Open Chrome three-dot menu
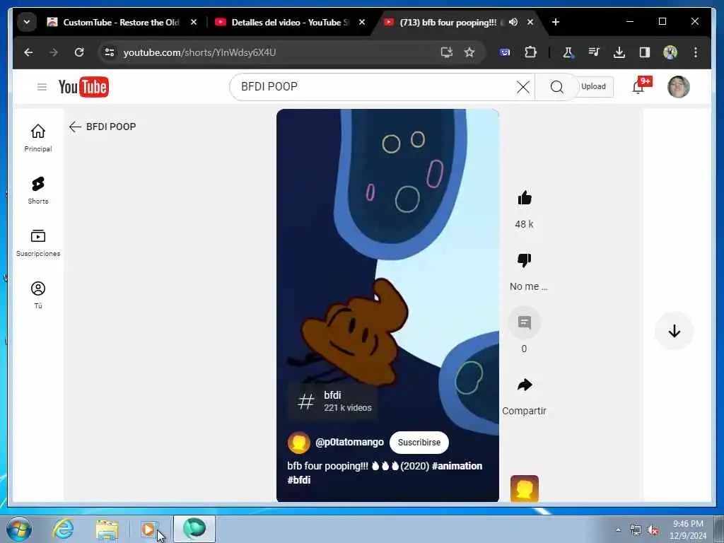The image size is (724, 543). click(x=696, y=52)
